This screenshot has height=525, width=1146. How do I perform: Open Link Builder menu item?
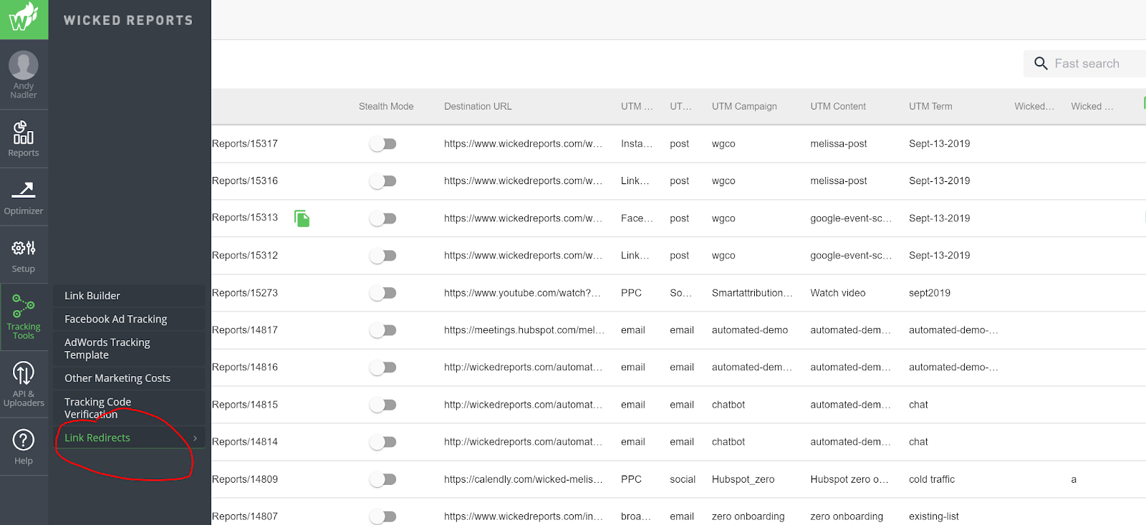[x=129, y=296]
